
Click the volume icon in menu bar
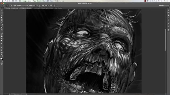161,1
